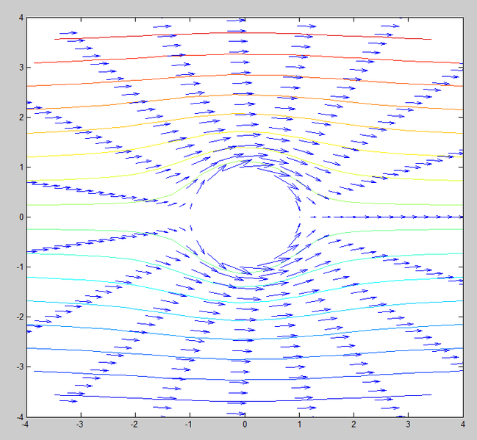
Task: Click the y-axis tick label -2
Action: coord(19,317)
